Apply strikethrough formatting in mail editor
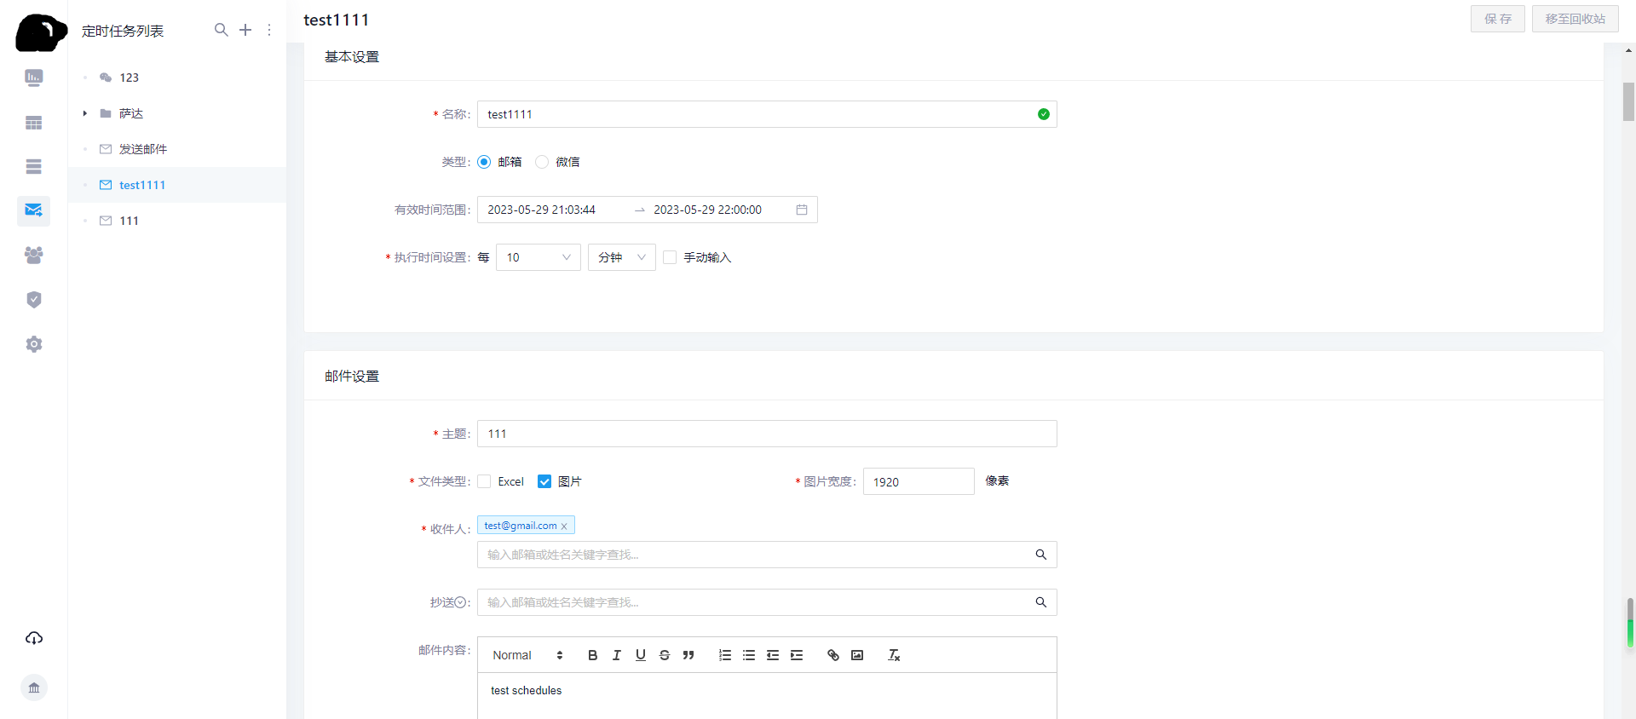This screenshot has height=719, width=1636. [664, 655]
